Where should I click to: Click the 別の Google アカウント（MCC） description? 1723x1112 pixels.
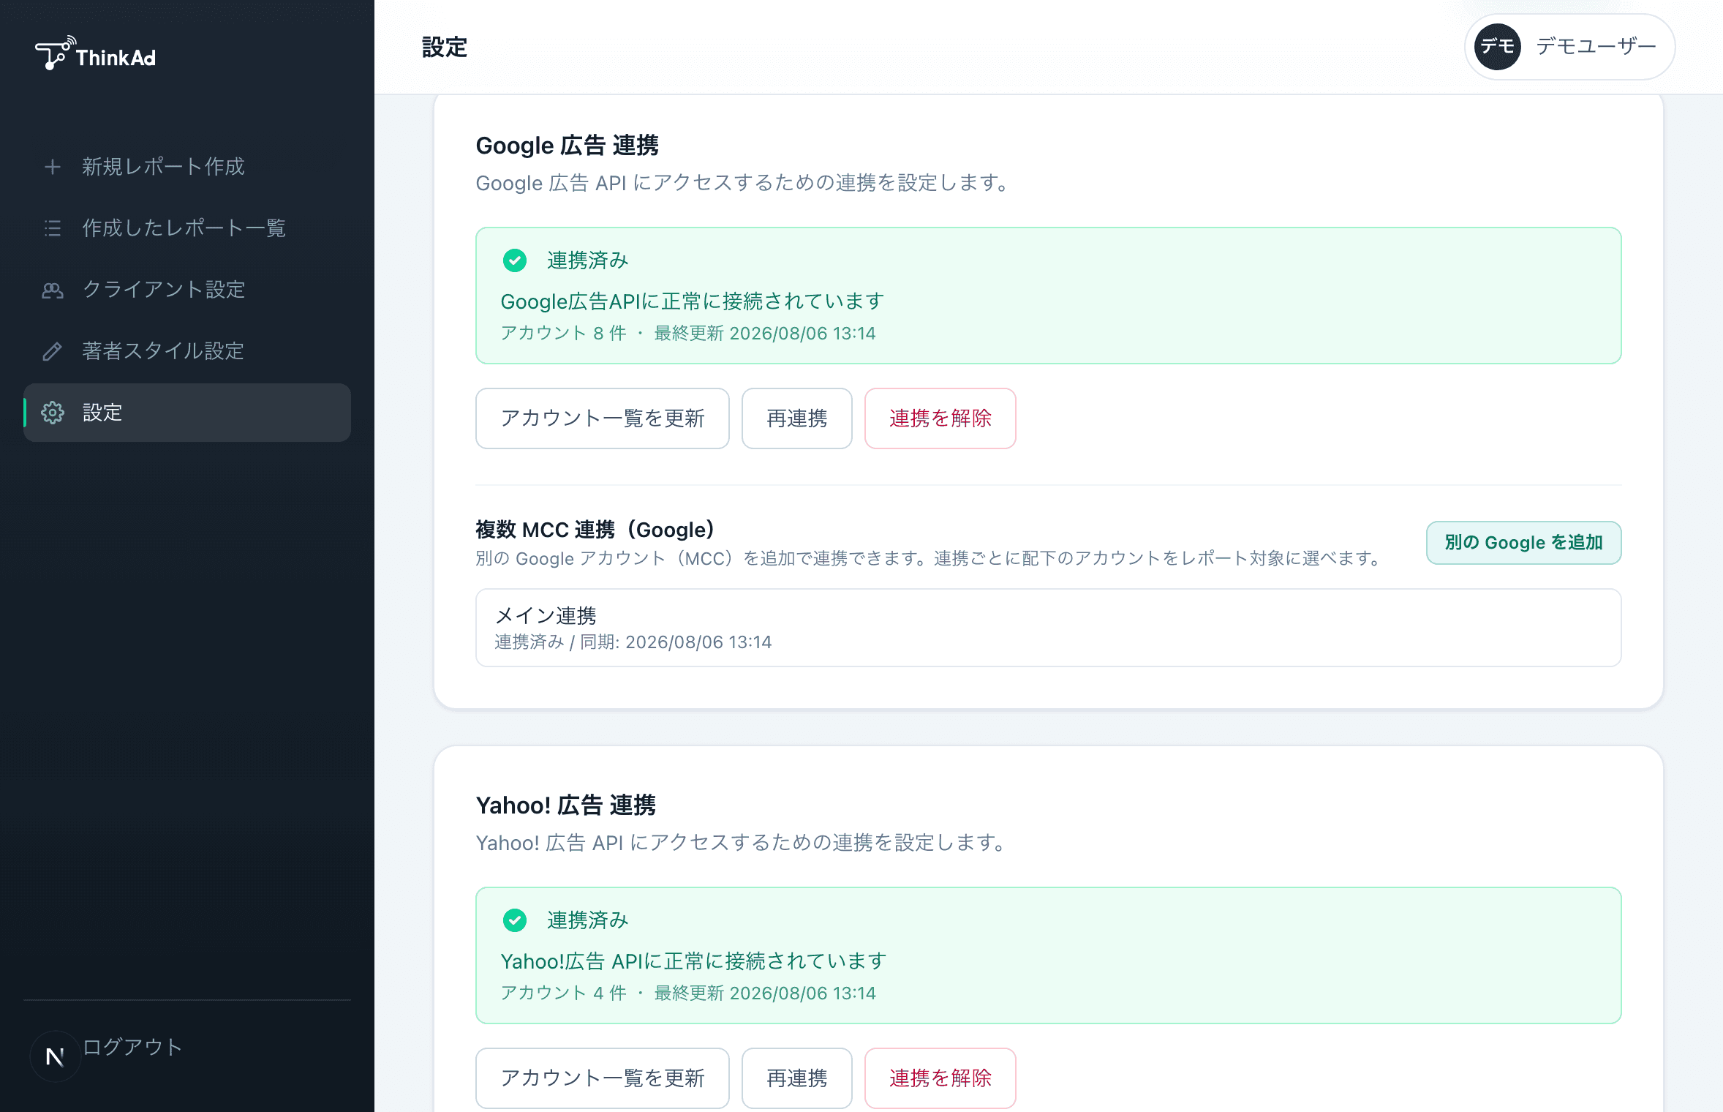[930, 558]
